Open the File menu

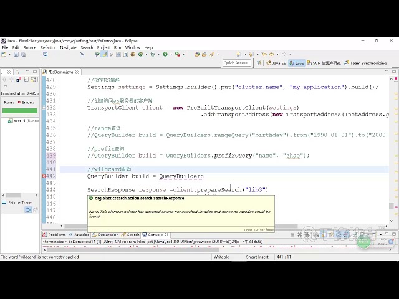tap(5, 47)
